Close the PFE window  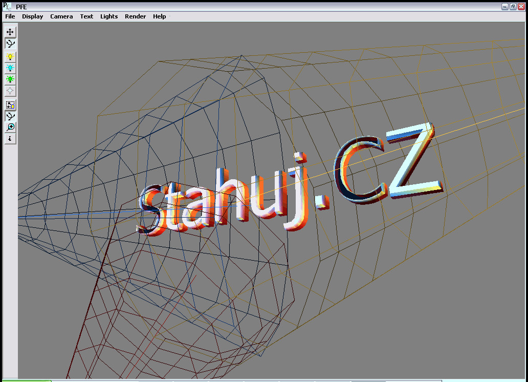(521, 7)
